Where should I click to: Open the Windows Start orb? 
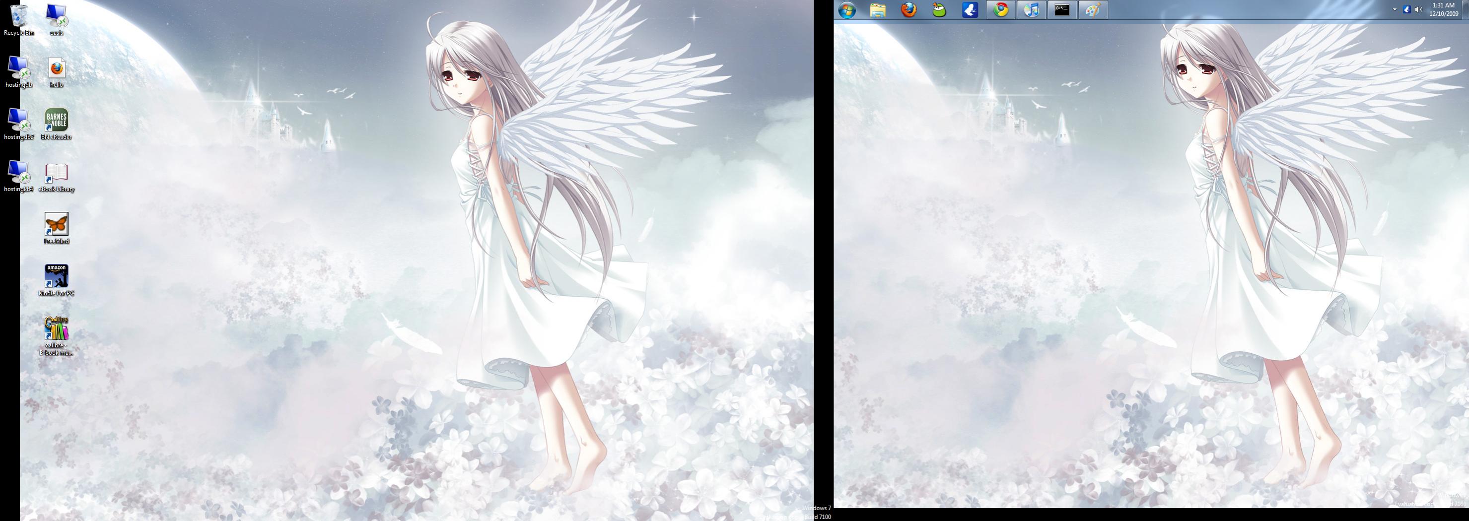tap(847, 10)
